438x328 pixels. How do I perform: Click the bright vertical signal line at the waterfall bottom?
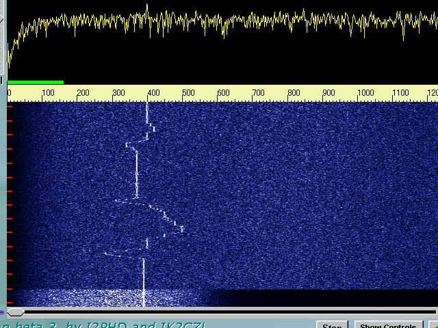pos(144,287)
